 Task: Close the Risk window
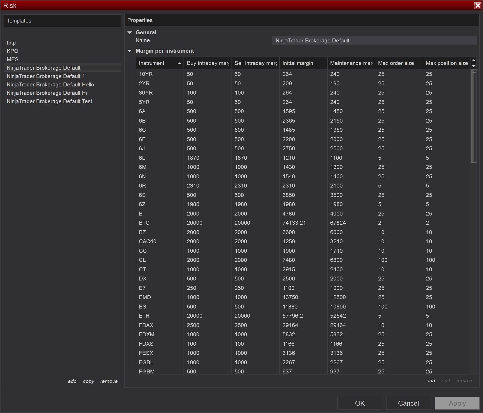(477, 5)
